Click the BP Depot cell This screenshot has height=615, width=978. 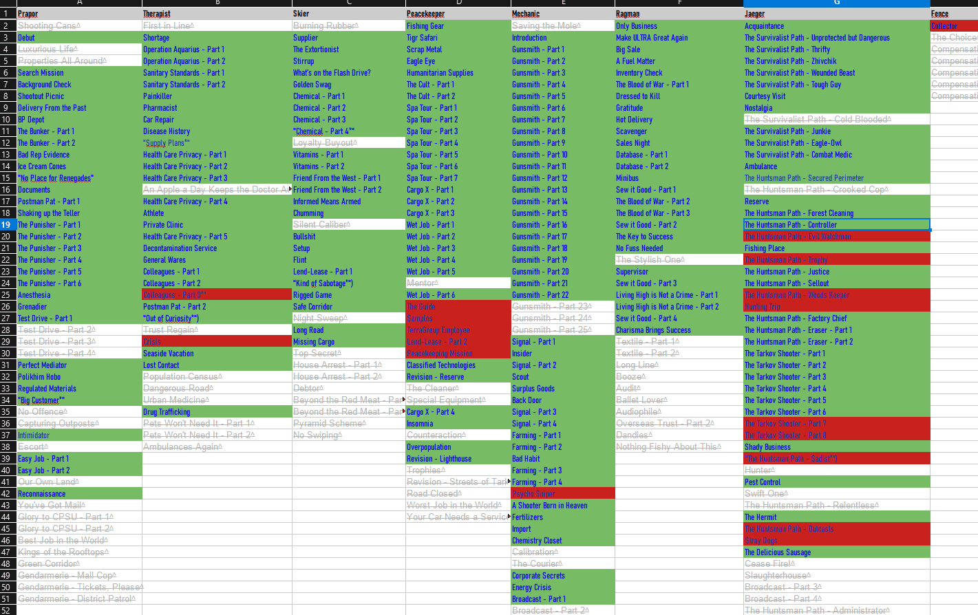[79, 120]
